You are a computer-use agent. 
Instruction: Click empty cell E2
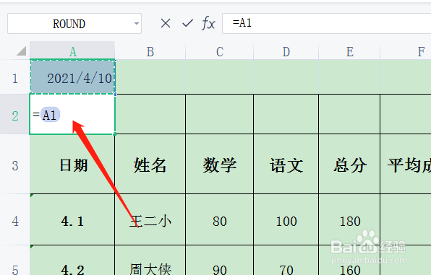(349, 114)
